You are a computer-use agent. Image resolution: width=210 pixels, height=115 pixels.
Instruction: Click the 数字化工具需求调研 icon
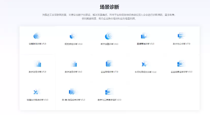click(x=109, y=92)
